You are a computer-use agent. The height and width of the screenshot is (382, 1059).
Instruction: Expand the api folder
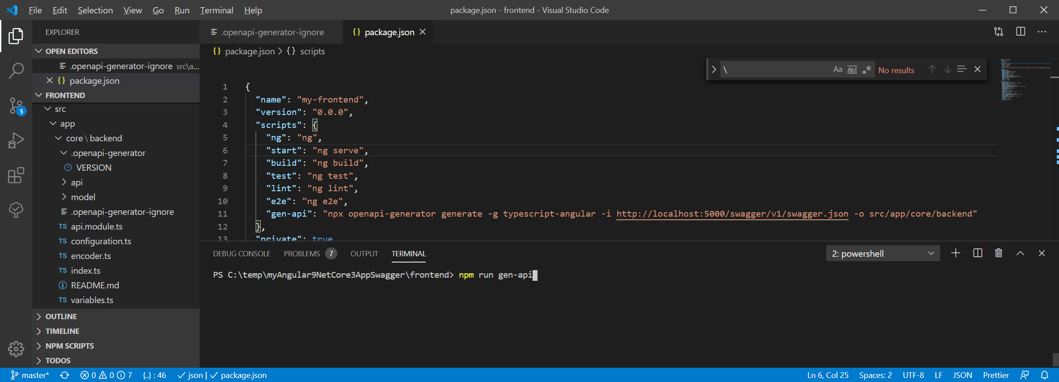(63, 182)
